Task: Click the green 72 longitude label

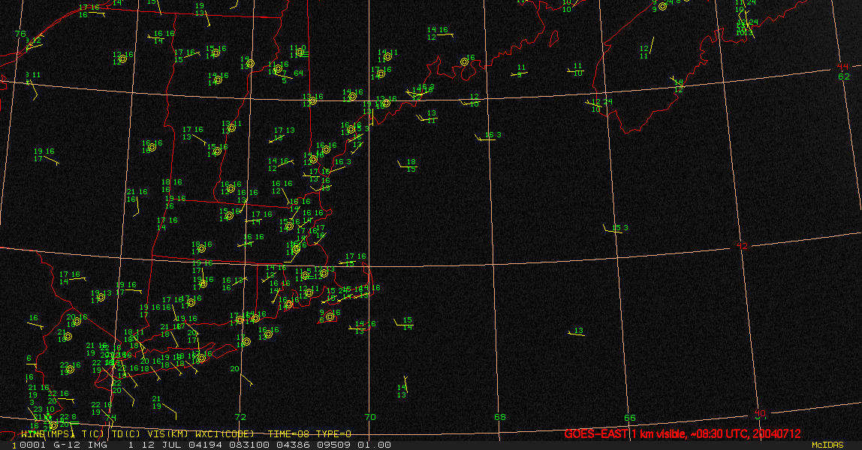Action: 240,417
